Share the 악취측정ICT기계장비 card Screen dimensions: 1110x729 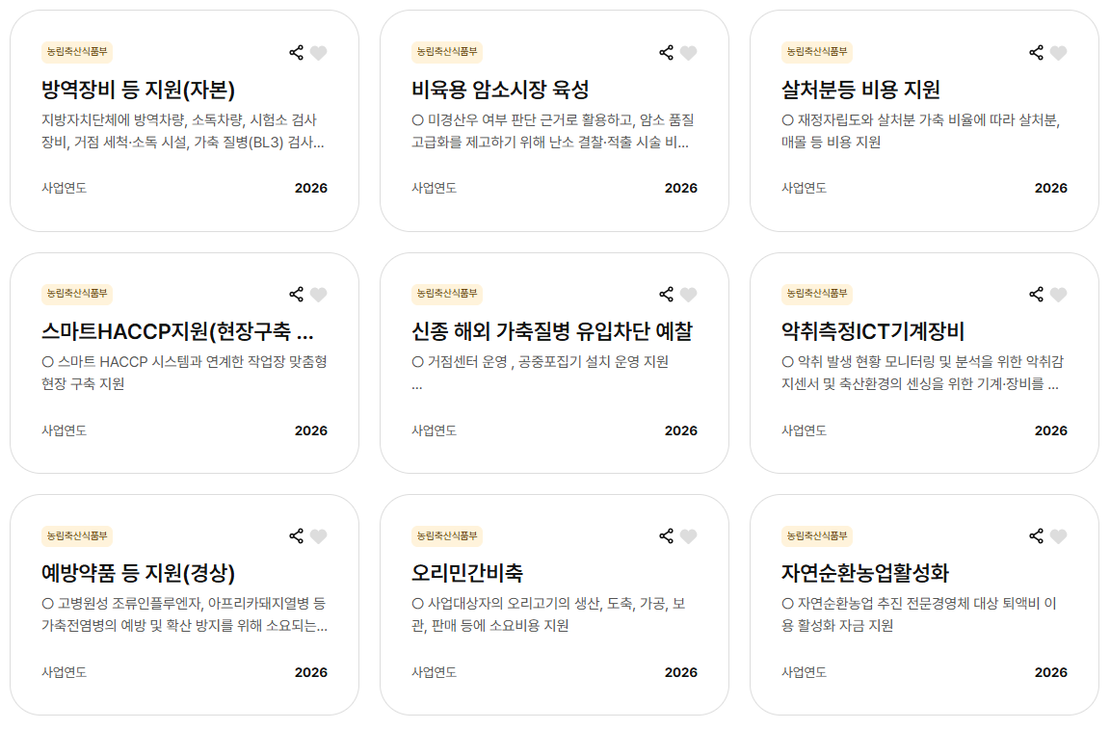coord(1036,295)
